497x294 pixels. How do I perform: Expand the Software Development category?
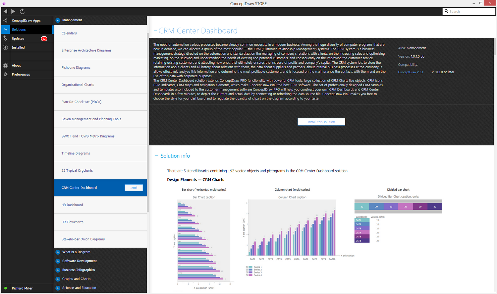pyautogui.click(x=58, y=261)
